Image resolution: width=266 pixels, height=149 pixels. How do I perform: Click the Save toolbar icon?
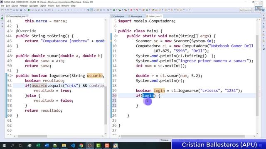14,10
